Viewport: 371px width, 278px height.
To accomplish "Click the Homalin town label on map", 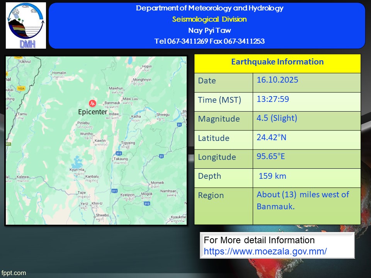I will (x=59, y=73).
